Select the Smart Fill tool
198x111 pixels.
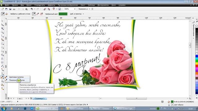coord(2,40)
